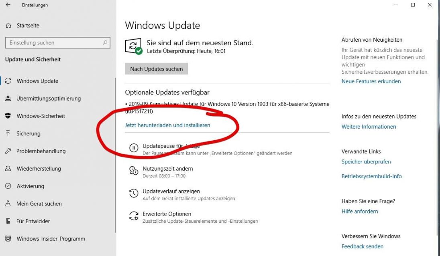Click the Windows-Sicherheit shield icon
The image size is (440, 256).
[x=8, y=116]
